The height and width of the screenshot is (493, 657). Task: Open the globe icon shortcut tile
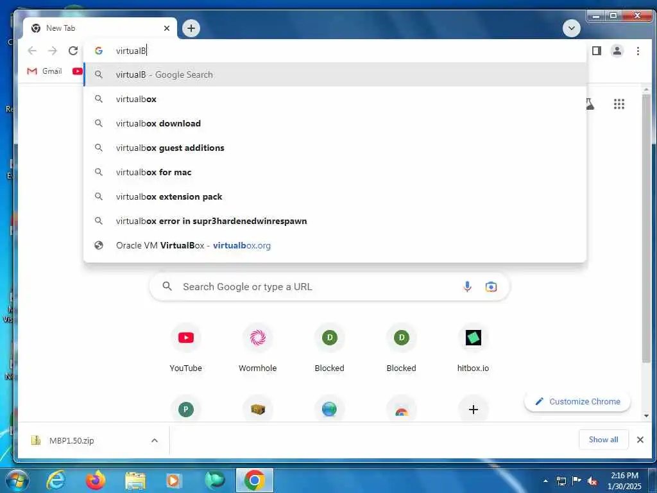[329, 409]
